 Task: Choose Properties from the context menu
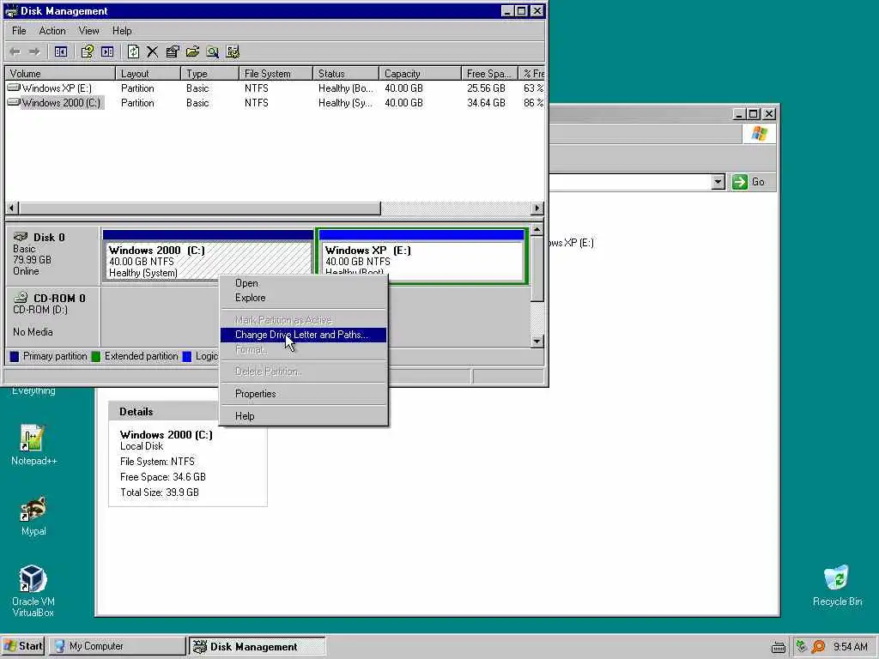303,393
